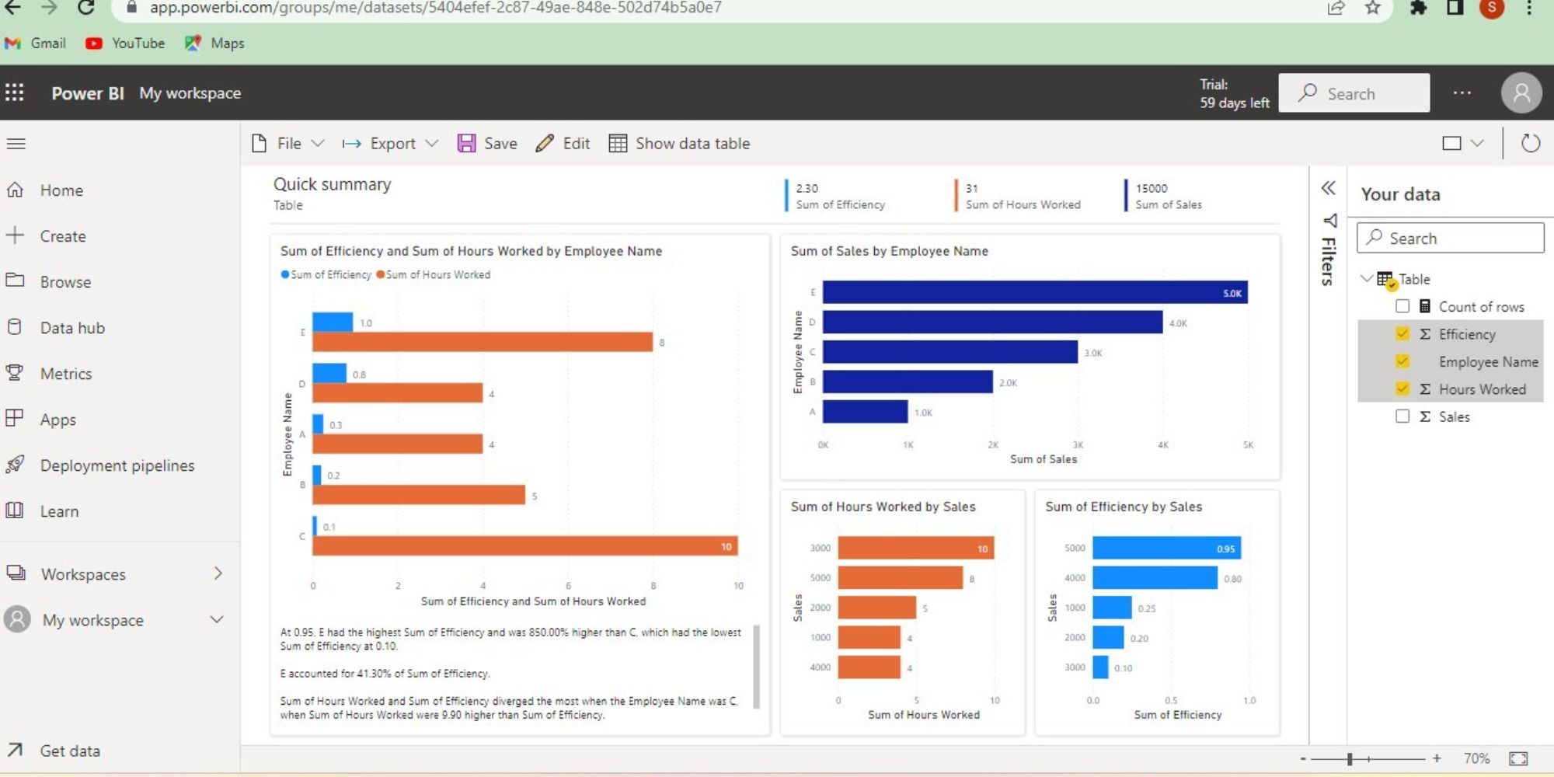Click the fit to page icon
1554x777 pixels.
[x=1518, y=758]
